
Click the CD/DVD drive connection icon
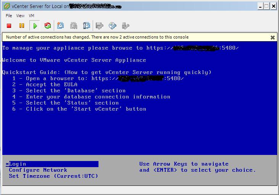(113, 26)
